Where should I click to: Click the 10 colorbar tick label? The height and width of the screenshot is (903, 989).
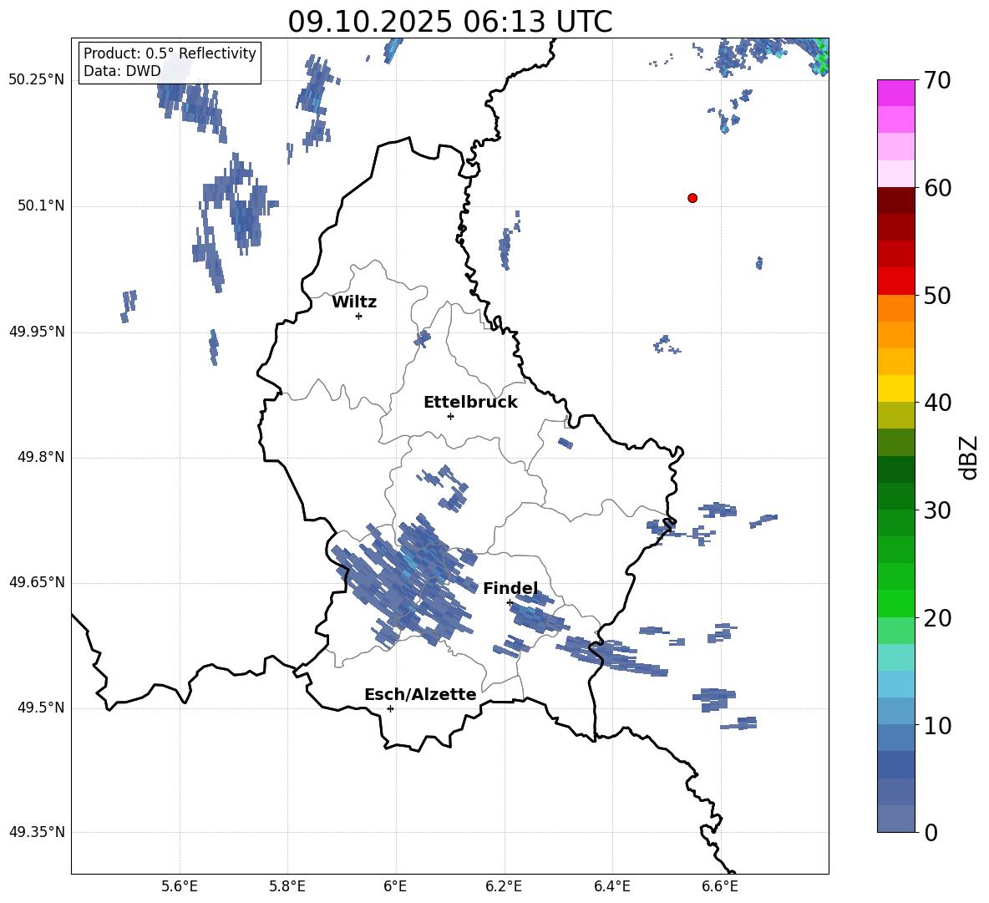click(937, 725)
